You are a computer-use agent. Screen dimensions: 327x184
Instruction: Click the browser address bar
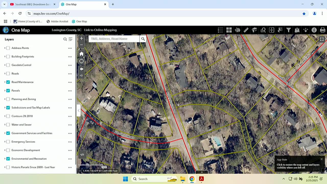pyautogui.click(x=163, y=14)
